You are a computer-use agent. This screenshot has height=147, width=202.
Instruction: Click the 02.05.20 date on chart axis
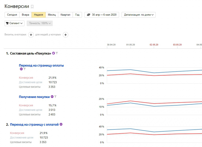pyautogui.click(x=154, y=45)
